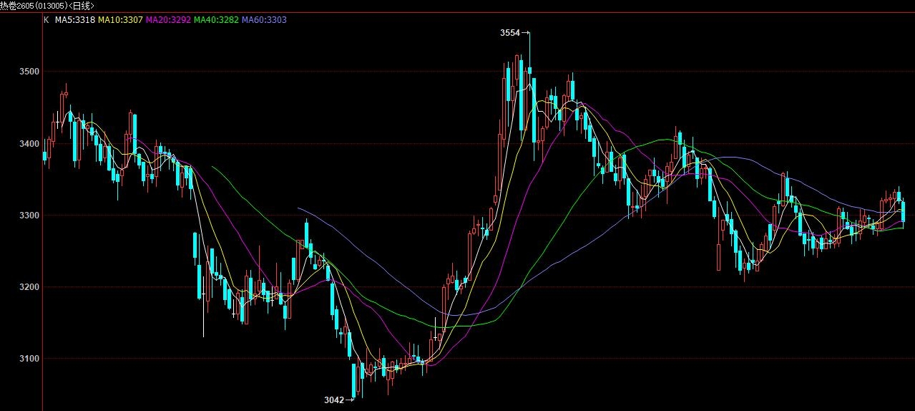Viewport: 915px width, 411px height.
Task: Select the yellow MA10:3307 legend label
Action: tap(121, 20)
